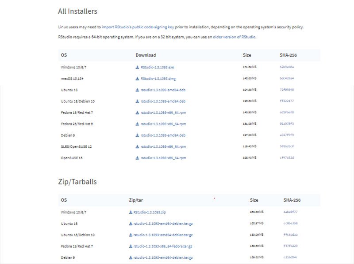Click the "Zip/Tarballs" heading
The width and height of the screenshot is (354, 264).
[77, 182]
